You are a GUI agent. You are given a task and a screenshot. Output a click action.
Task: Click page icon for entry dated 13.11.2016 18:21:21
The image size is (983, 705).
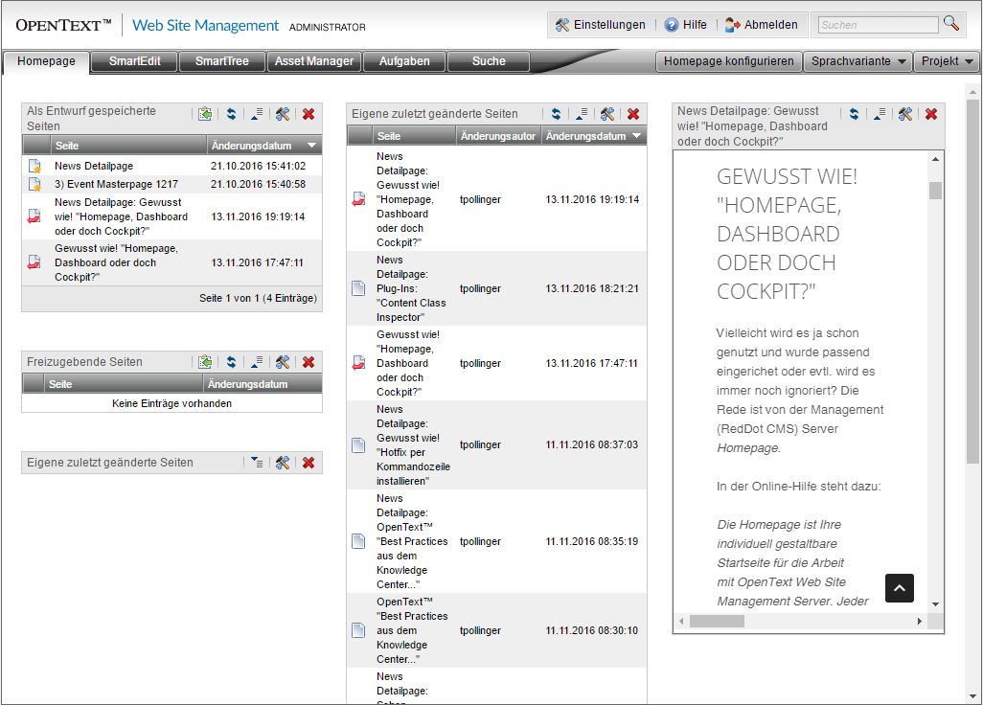[358, 288]
